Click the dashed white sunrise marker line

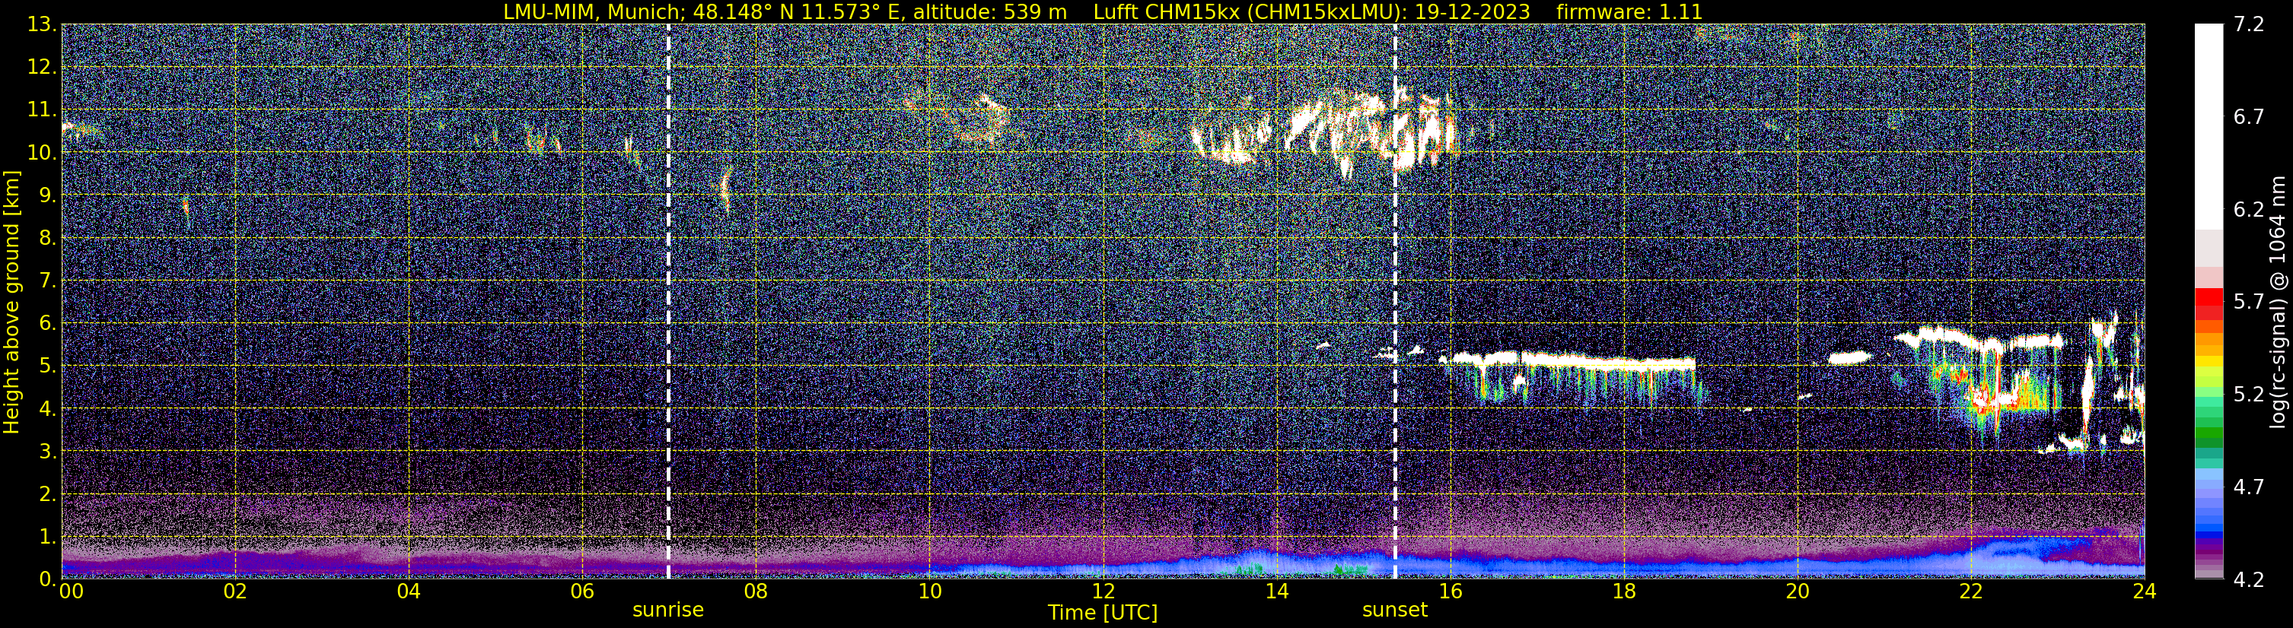(668, 302)
